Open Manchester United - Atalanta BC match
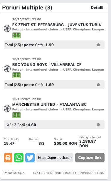This screenshot has width=111, height=181. click(49, 105)
